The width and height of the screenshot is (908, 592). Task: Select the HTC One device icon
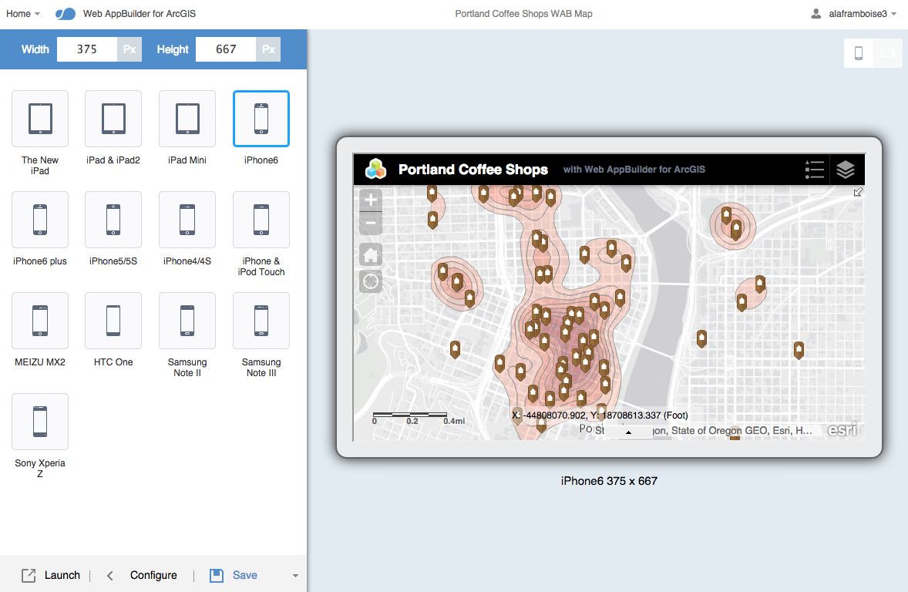(x=113, y=321)
